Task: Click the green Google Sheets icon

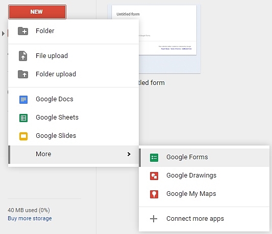Action: (x=23, y=118)
